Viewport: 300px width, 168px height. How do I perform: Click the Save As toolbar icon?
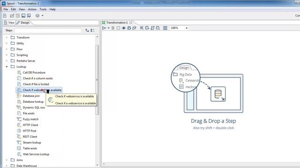(29, 15)
